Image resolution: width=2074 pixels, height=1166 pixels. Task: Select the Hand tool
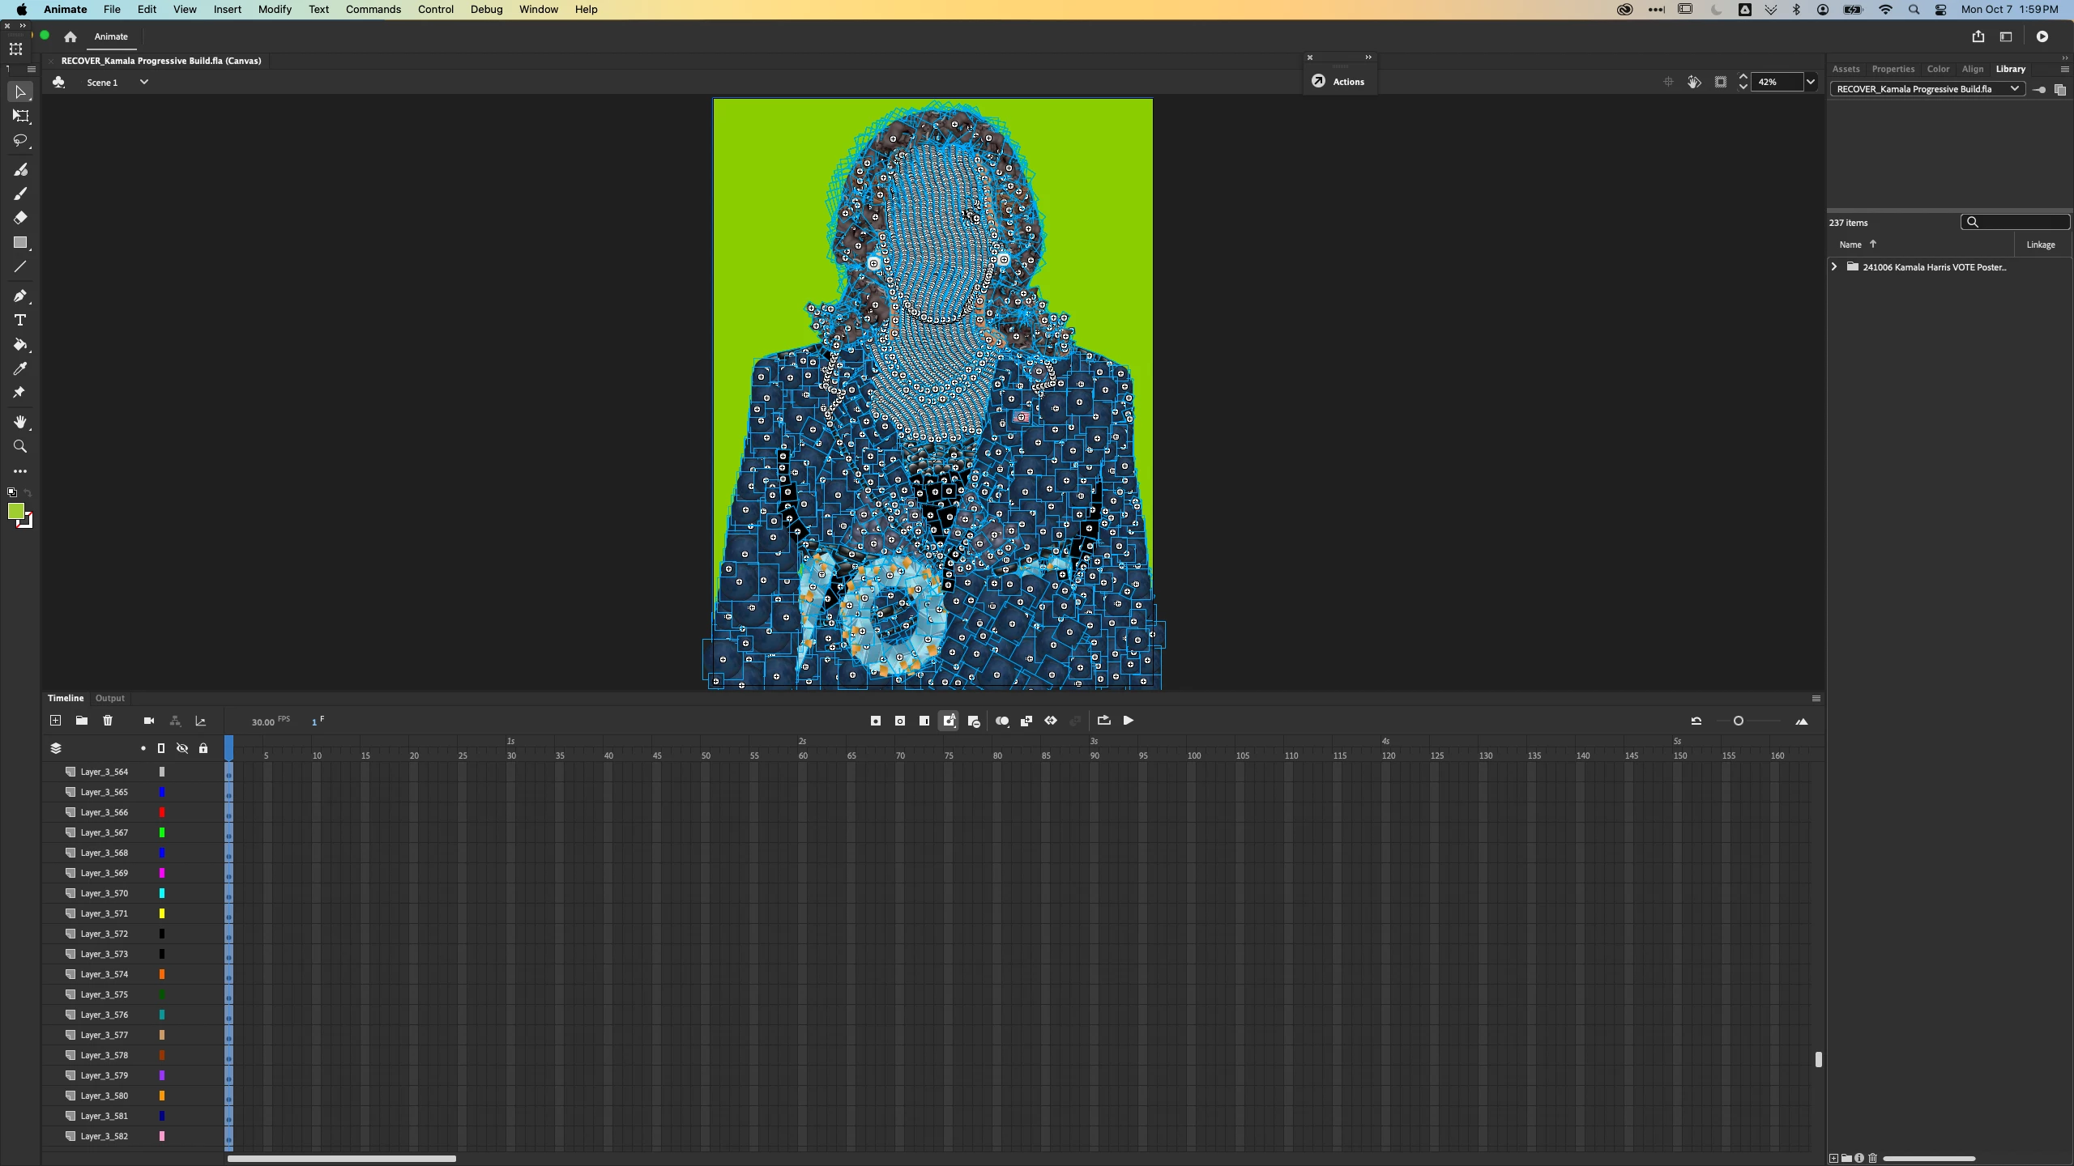coord(20,423)
